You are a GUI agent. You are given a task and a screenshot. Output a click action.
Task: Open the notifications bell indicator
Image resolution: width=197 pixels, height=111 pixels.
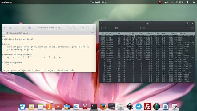pos(187,2)
